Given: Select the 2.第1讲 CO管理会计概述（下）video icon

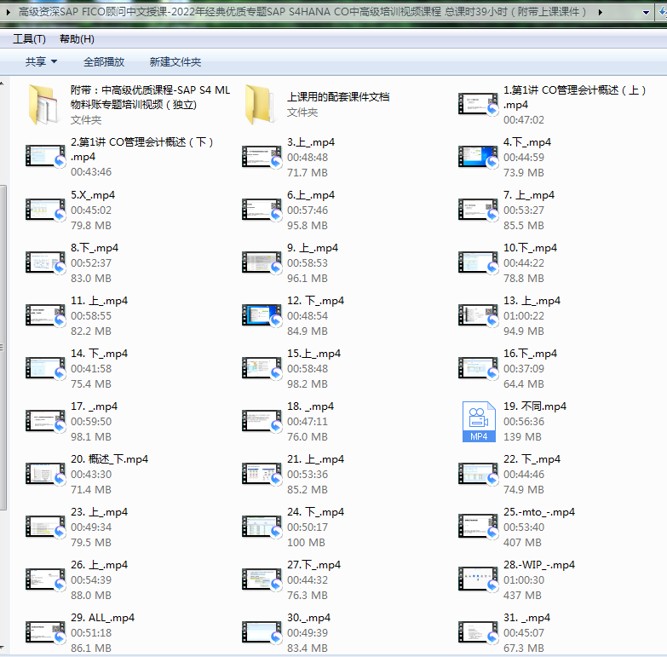Looking at the screenshot, I should click(x=44, y=158).
